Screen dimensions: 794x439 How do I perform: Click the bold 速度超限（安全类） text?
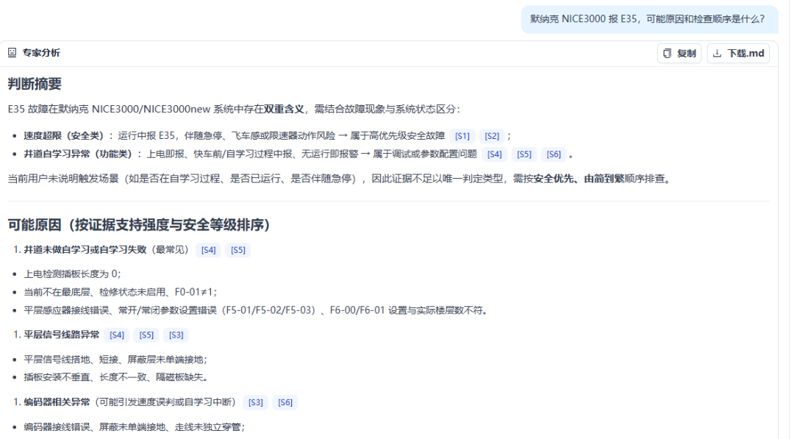64,136
